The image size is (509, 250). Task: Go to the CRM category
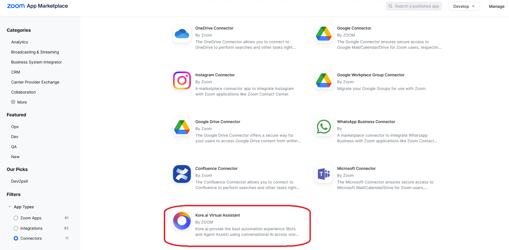point(16,72)
